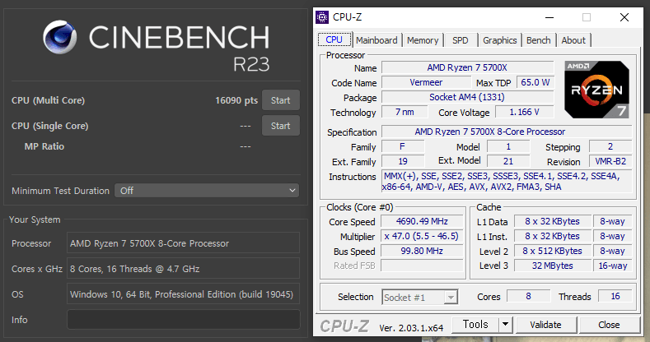Click the Cores x GHz field in Cinebench
Screen dimensions: 650x342
click(x=183, y=269)
